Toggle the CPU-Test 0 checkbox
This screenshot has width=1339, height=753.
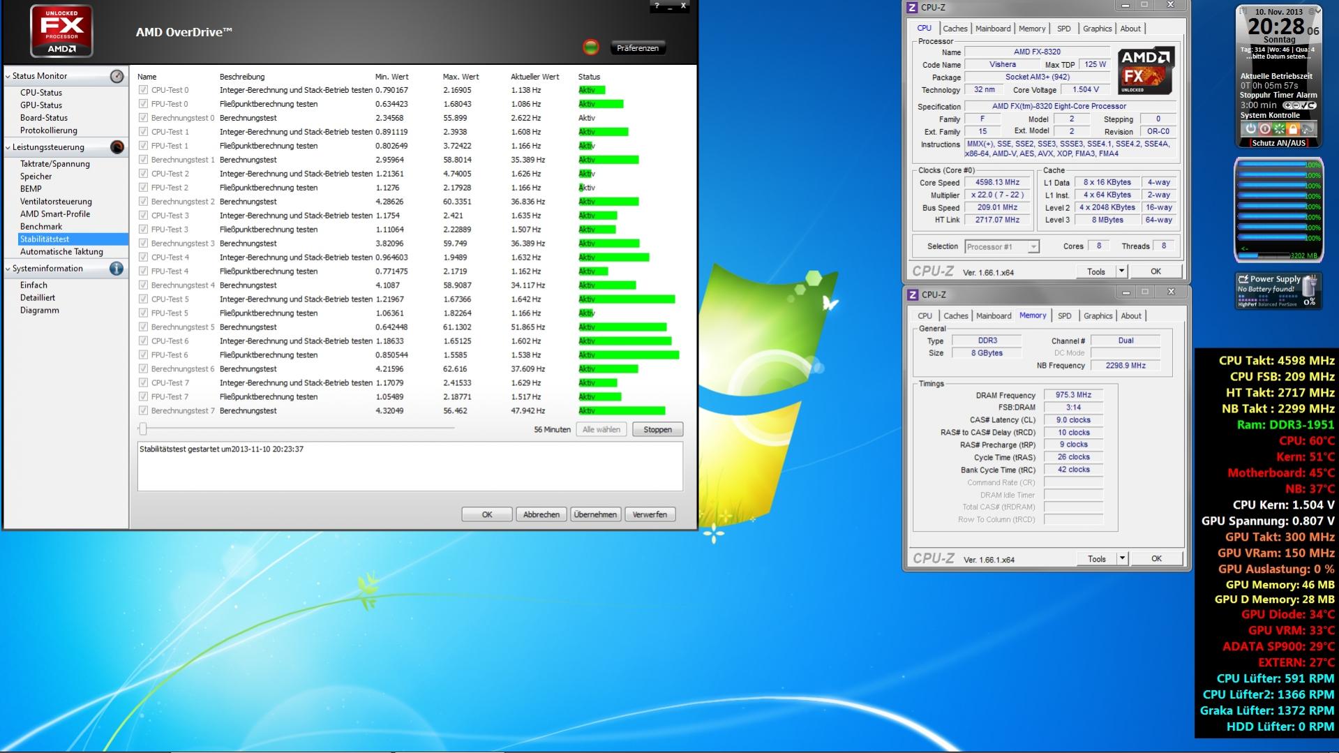click(x=143, y=90)
